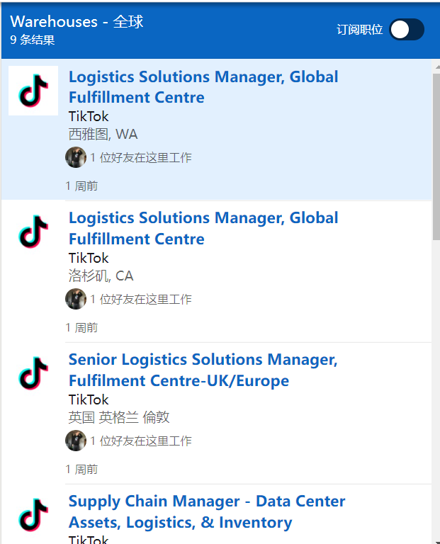Click friend avatar in the 西雅图 listing
This screenshot has width=440, height=544.
point(76,157)
